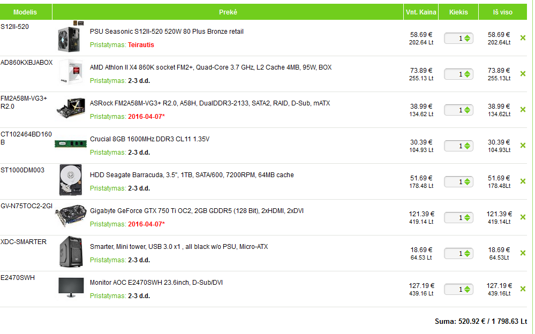The image size is (535, 334).
Task: View the ASRock motherboard thumbnail
Action: [71, 109]
